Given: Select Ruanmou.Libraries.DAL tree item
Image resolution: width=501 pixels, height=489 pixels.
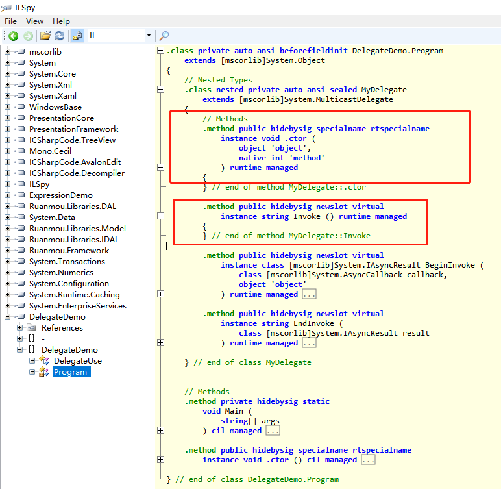Looking at the screenshot, I should pos(73,207).
